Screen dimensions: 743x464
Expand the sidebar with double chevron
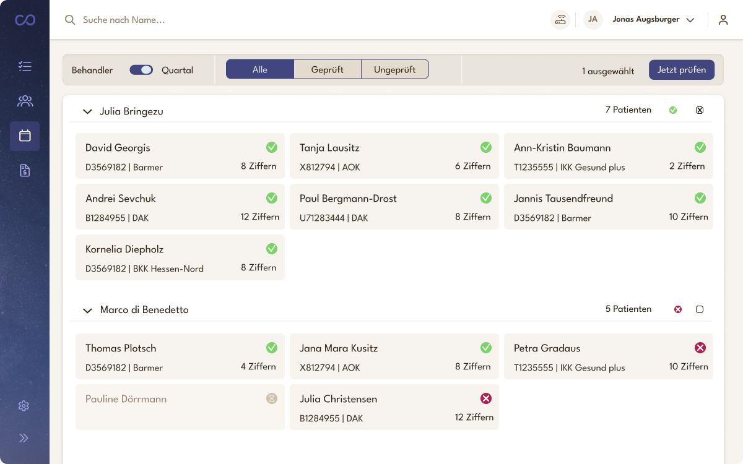pos(24,438)
